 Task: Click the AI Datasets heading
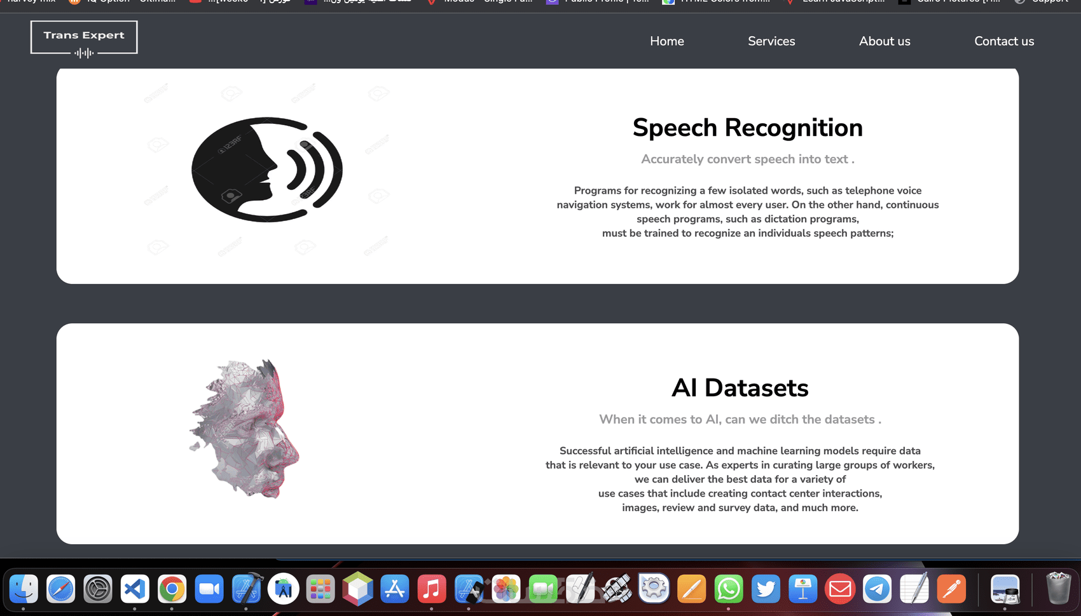pyautogui.click(x=740, y=388)
